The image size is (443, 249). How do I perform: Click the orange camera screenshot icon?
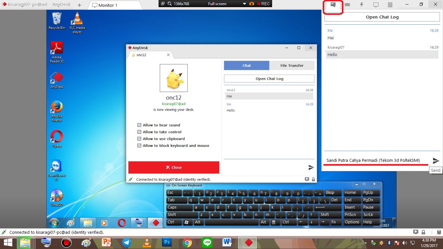coord(252,4)
